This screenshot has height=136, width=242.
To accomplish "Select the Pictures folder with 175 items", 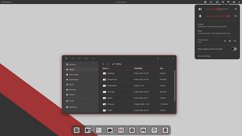I will point(137,104).
